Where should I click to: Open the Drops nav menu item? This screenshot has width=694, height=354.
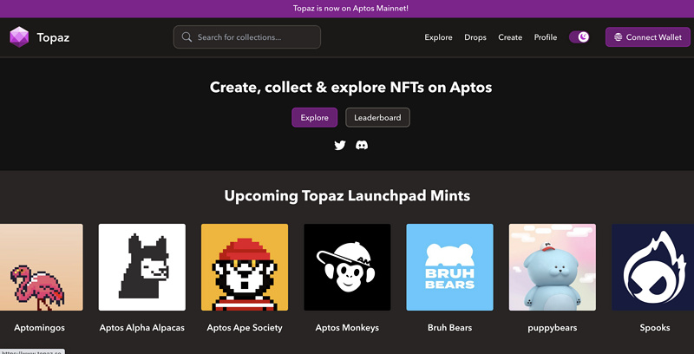[475, 37]
